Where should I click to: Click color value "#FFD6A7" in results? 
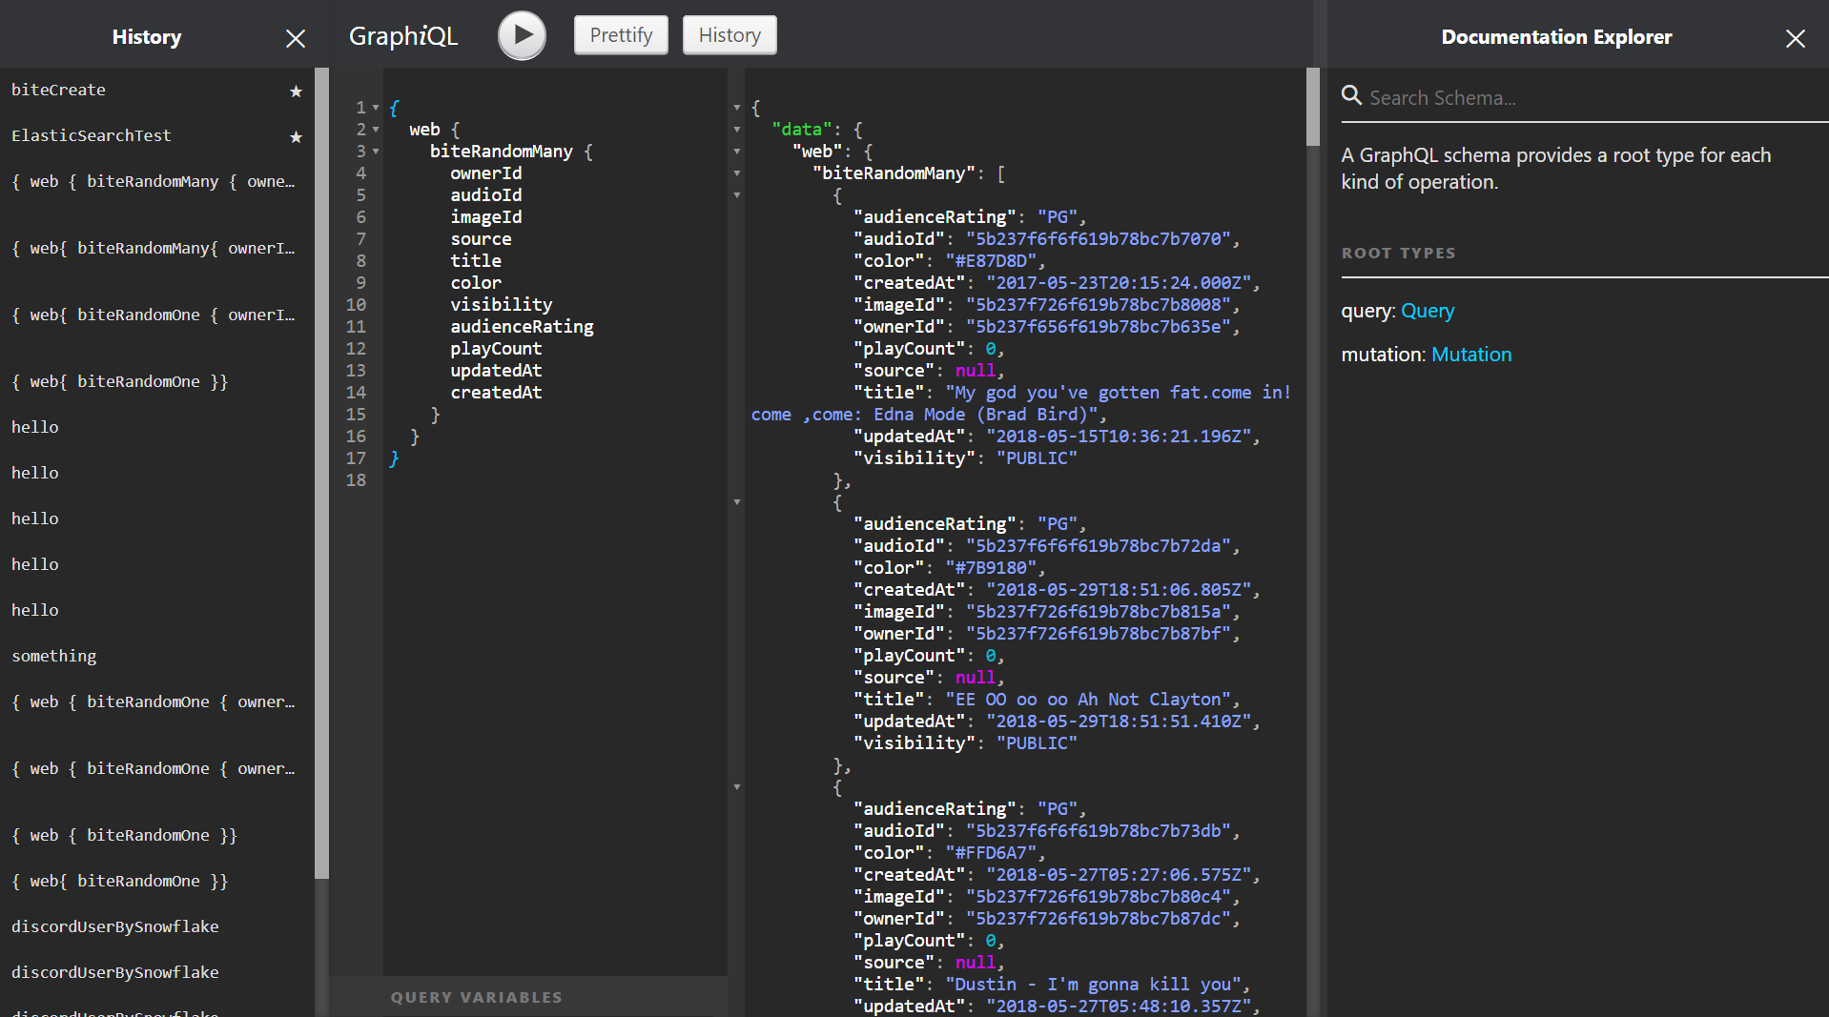(x=991, y=853)
